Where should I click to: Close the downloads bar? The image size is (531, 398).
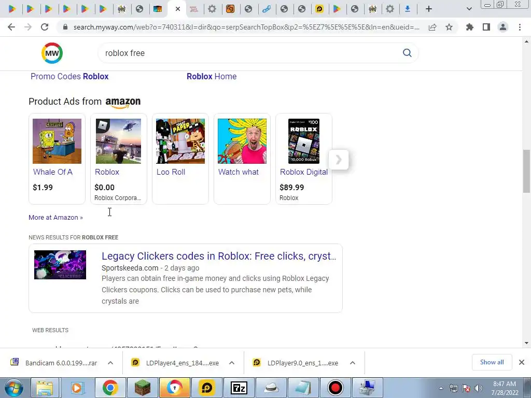(522, 362)
